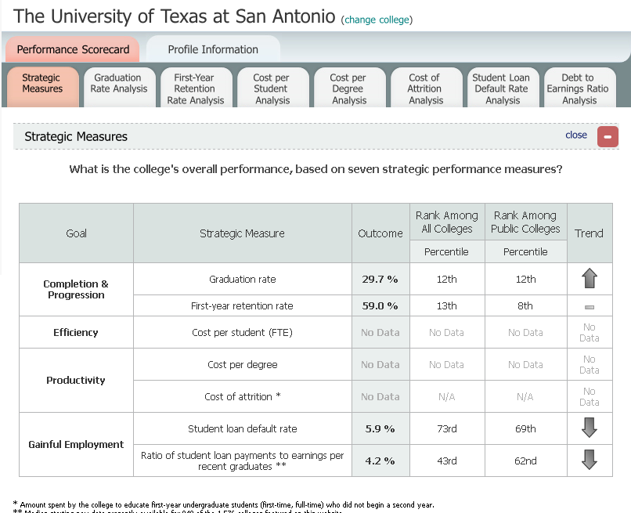
Task: Switch to Profile Information tab
Action: (213, 49)
